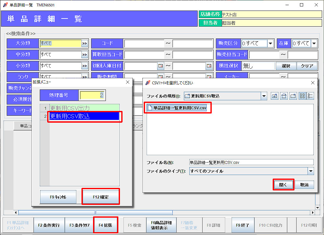Viewport: 324px width, 235px height.
Task: Choose 更新用CSV出力 menu entry
Action: tap(84, 108)
